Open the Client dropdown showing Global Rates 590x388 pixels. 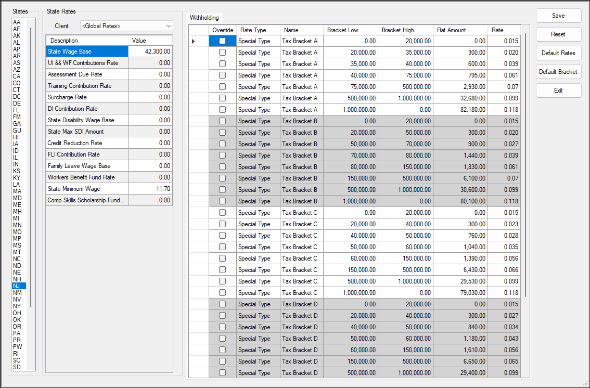coord(126,26)
